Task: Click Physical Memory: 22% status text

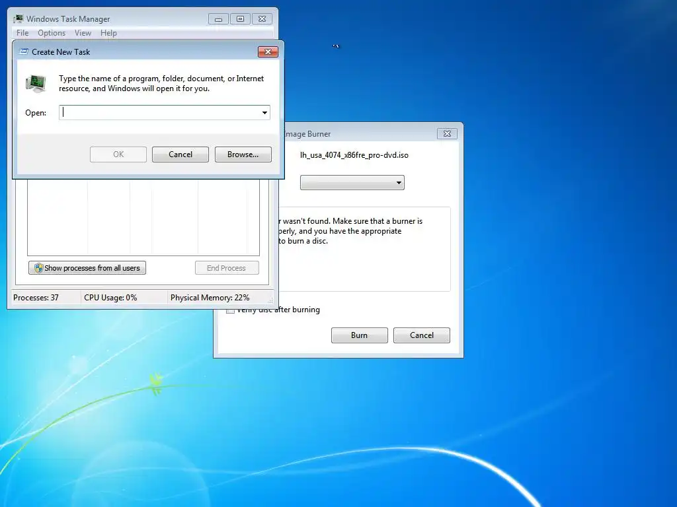Action: pos(210,298)
